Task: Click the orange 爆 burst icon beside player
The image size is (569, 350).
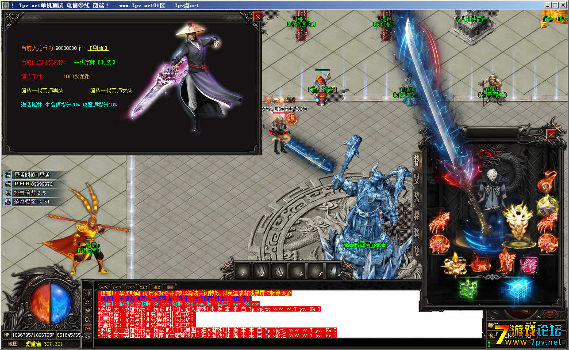Action: pos(291,118)
